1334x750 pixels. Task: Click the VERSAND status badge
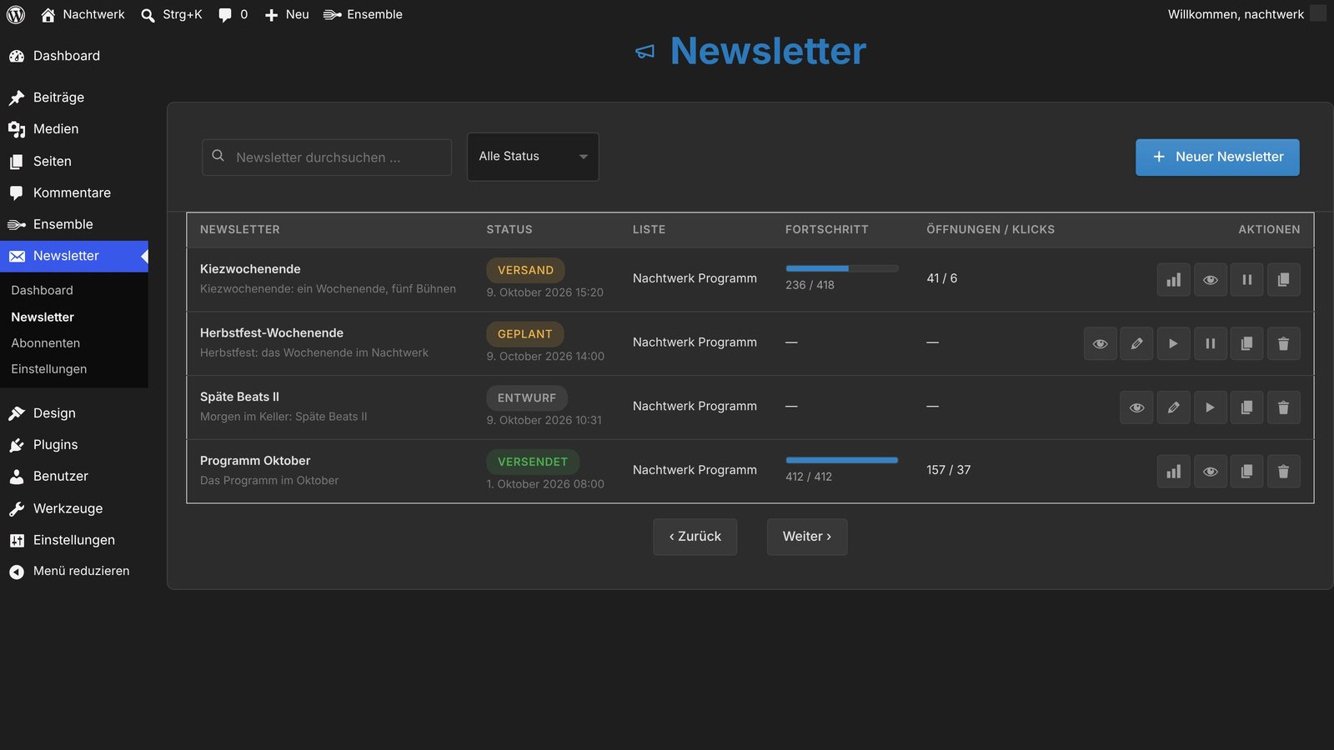[525, 270]
